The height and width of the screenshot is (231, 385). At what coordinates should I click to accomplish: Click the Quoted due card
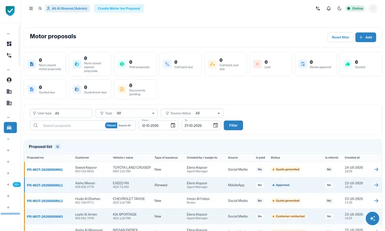[45, 90]
